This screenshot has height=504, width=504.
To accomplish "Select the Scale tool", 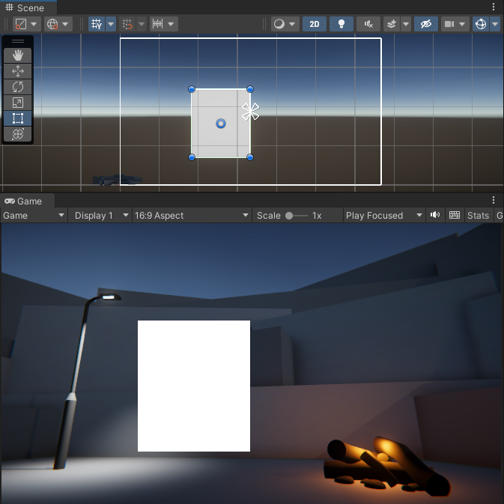I will (18, 103).
